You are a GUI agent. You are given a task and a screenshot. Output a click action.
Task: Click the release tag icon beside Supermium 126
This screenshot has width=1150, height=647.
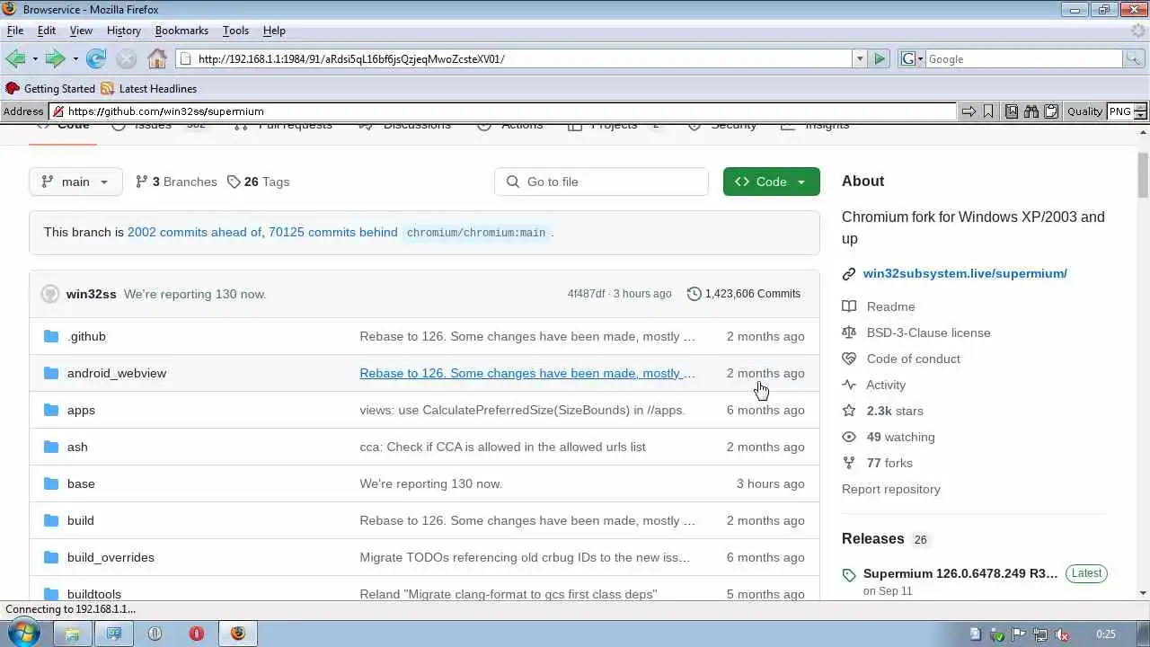pyautogui.click(x=849, y=575)
